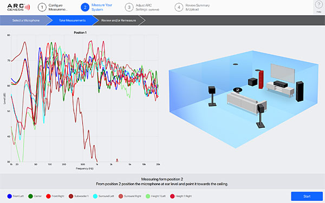Click the Position 1 frequency graph

click(x=84, y=99)
